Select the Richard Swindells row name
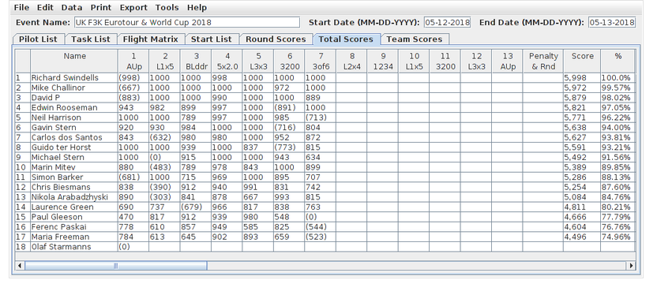This screenshot has height=291, width=657. point(74,78)
